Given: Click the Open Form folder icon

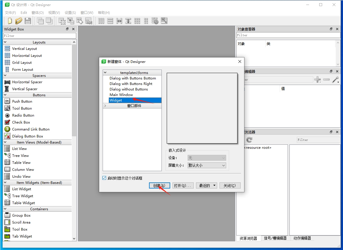Looking at the screenshot, I should click(19, 21).
